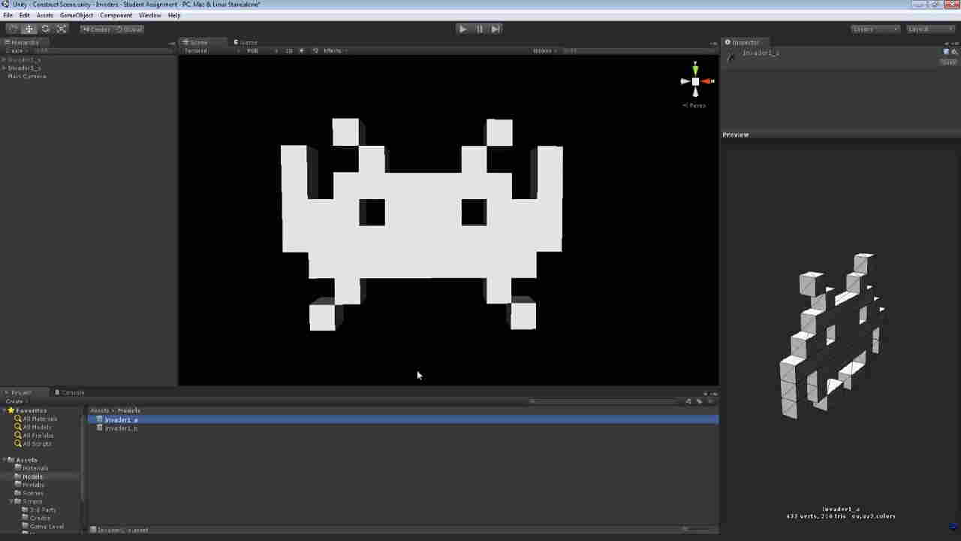Open the Textured draw mode dropdown
The height and width of the screenshot is (541, 961).
[x=212, y=51]
